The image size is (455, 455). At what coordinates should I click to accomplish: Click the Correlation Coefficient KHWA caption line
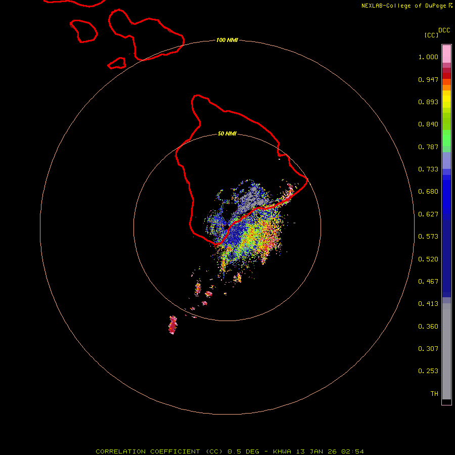230,451
